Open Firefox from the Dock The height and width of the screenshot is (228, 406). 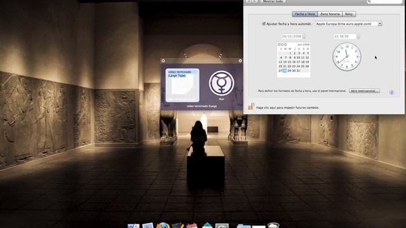click(x=163, y=225)
